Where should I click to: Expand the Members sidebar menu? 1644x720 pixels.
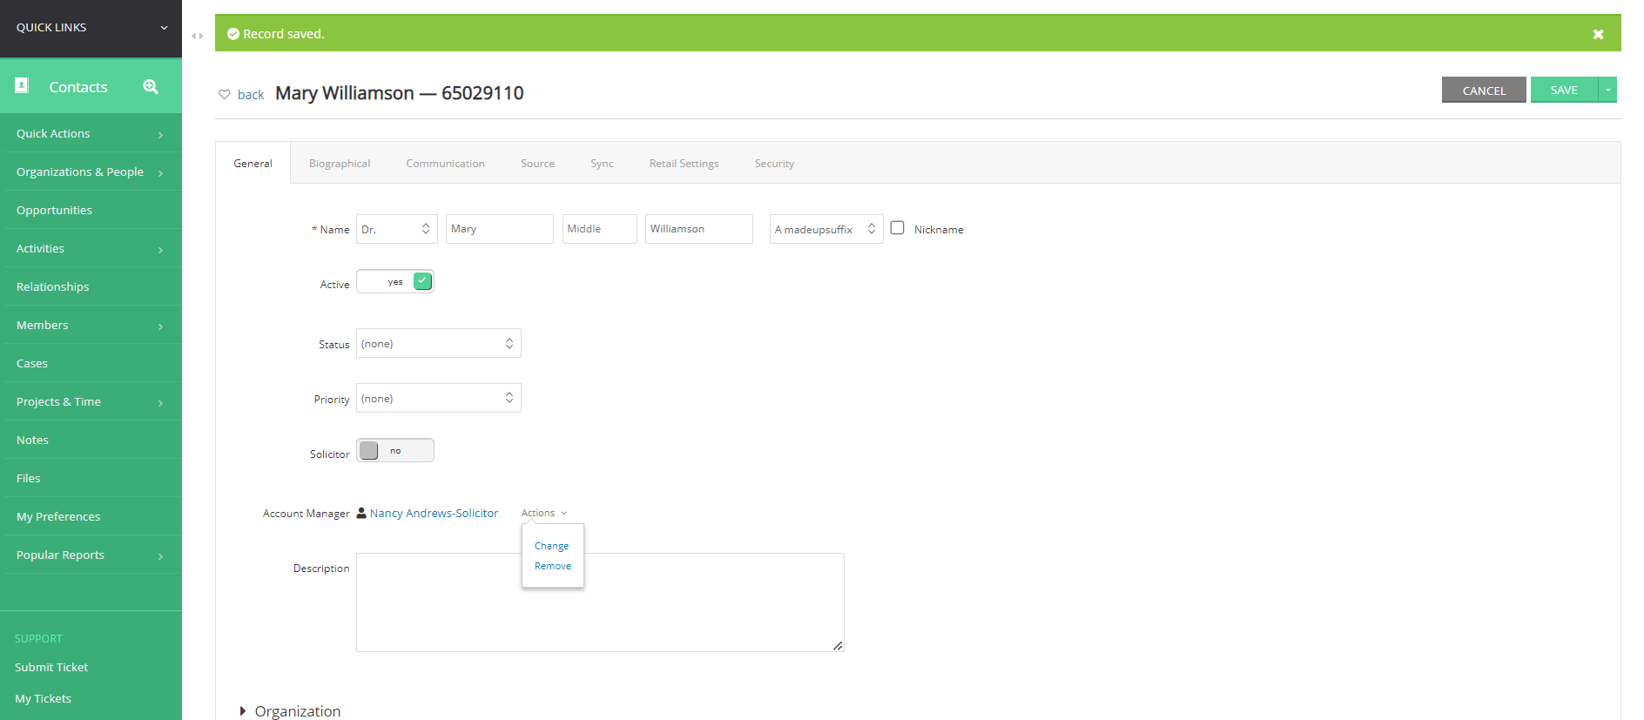pyautogui.click(x=91, y=325)
